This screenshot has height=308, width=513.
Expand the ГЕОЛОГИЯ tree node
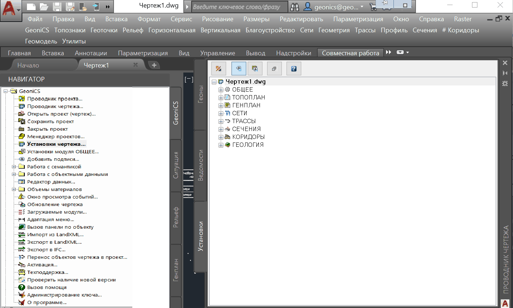pyautogui.click(x=221, y=145)
